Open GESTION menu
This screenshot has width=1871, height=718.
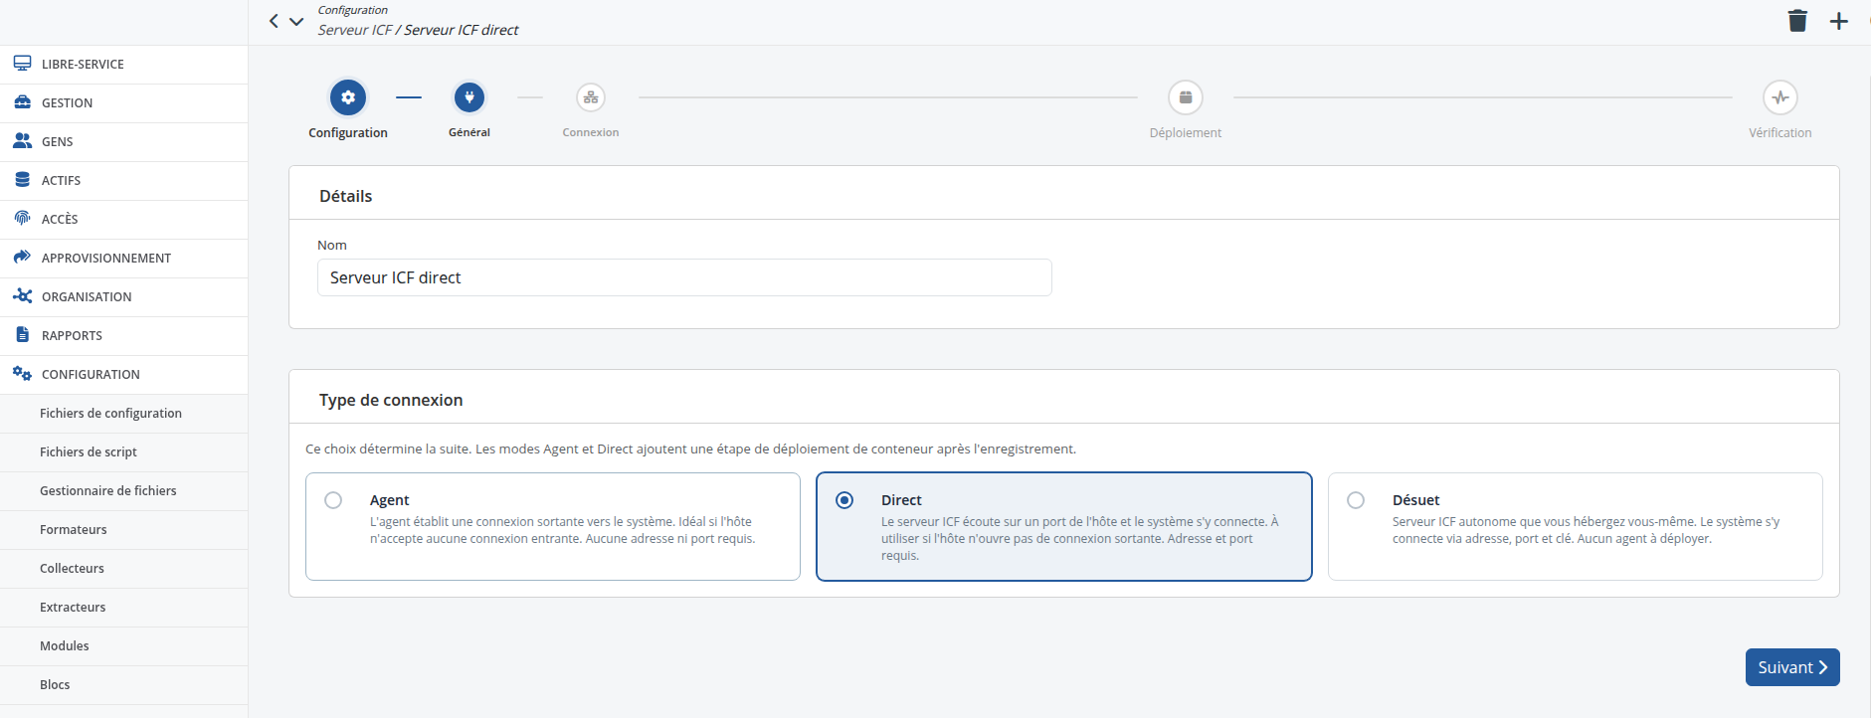[x=124, y=103]
